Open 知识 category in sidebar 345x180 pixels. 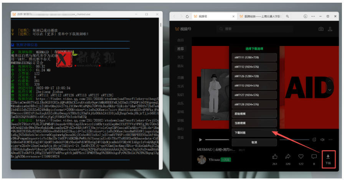point(181,95)
